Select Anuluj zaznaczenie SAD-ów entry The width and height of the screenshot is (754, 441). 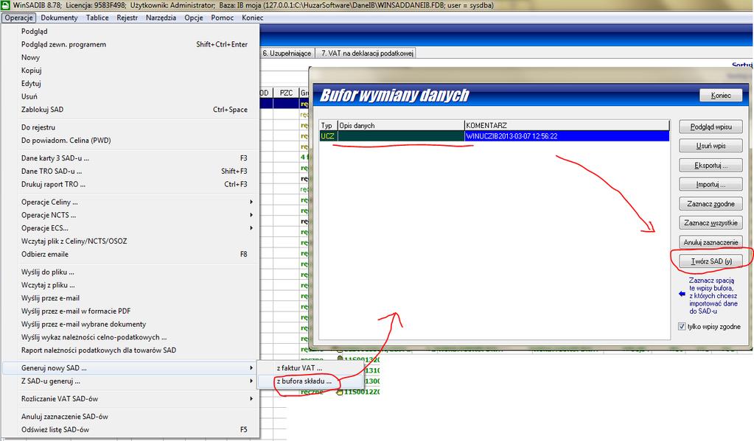pos(130,417)
